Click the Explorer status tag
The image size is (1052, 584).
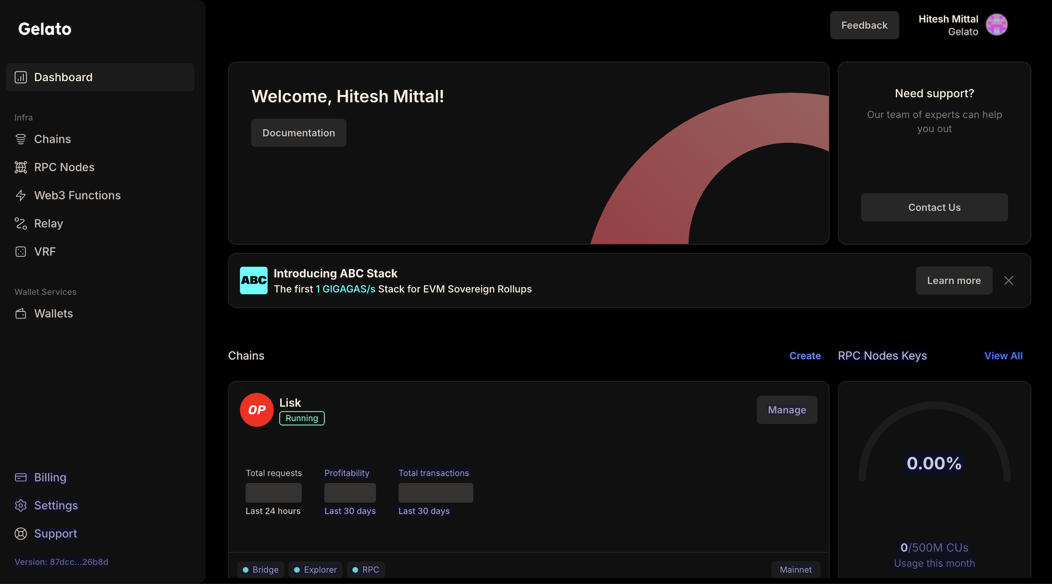point(315,570)
